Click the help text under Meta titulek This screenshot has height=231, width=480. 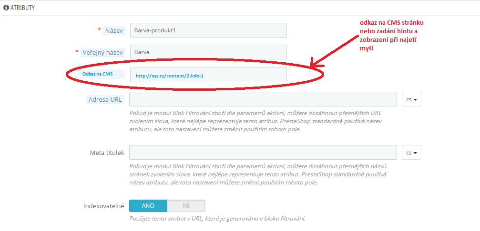(257, 174)
